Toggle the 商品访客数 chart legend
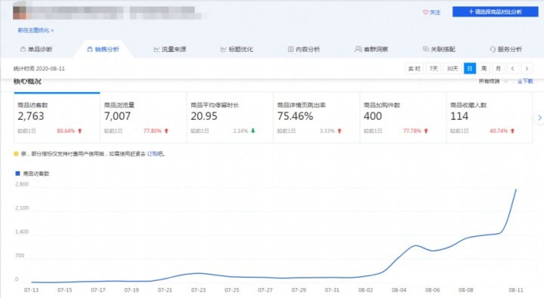 pos(32,174)
